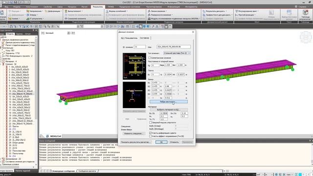Click the Ds/Dc ratio input field

coord(184,113)
